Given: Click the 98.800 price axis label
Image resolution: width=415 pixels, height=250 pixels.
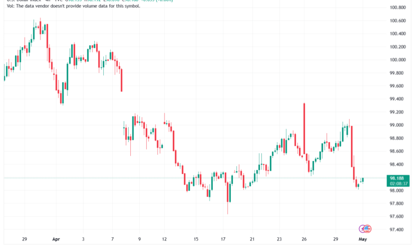Looking at the screenshot, I should (397, 138).
